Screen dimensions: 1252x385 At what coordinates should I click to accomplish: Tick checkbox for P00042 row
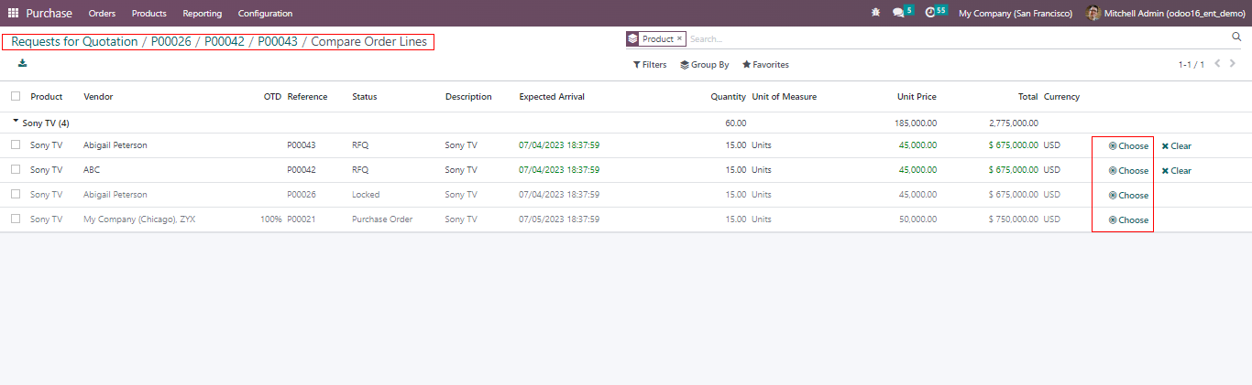click(x=16, y=169)
